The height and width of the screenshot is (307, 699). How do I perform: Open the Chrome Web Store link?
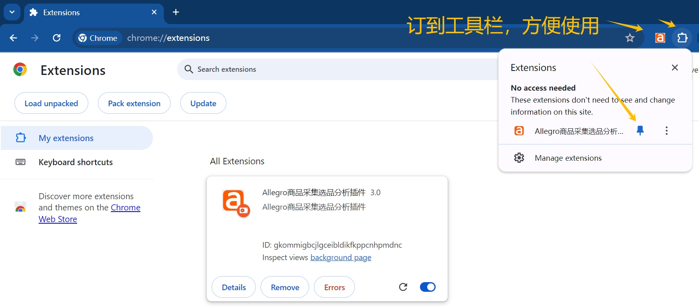pyautogui.click(x=90, y=213)
